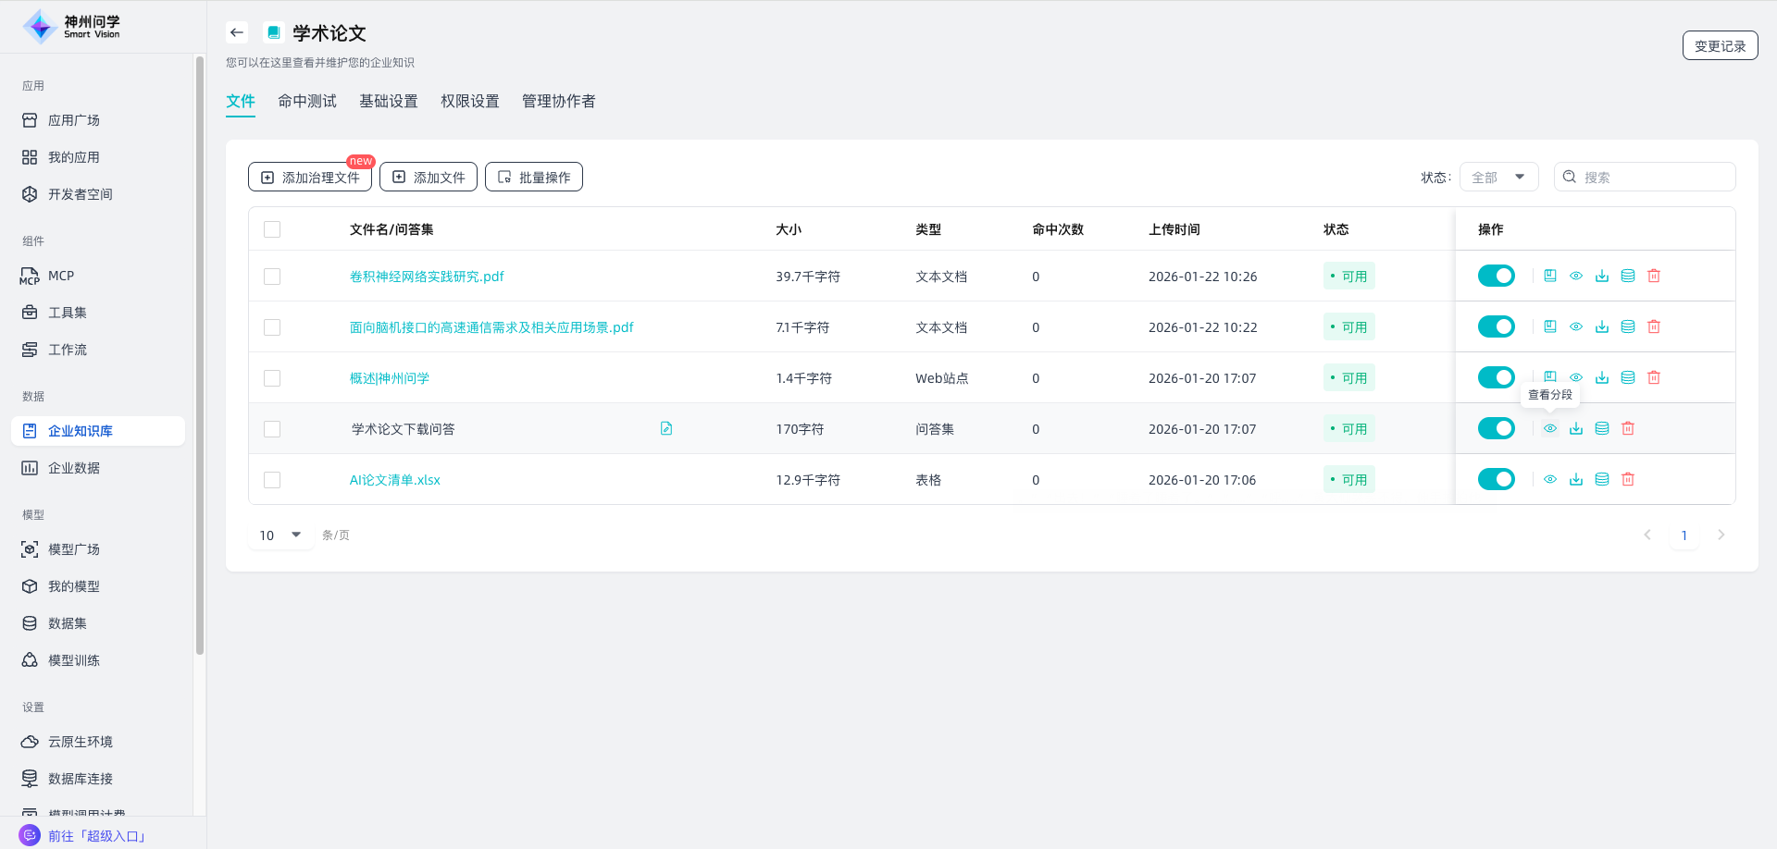Click the database icon in 面向脑机接口 row

click(x=1628, y=326)
